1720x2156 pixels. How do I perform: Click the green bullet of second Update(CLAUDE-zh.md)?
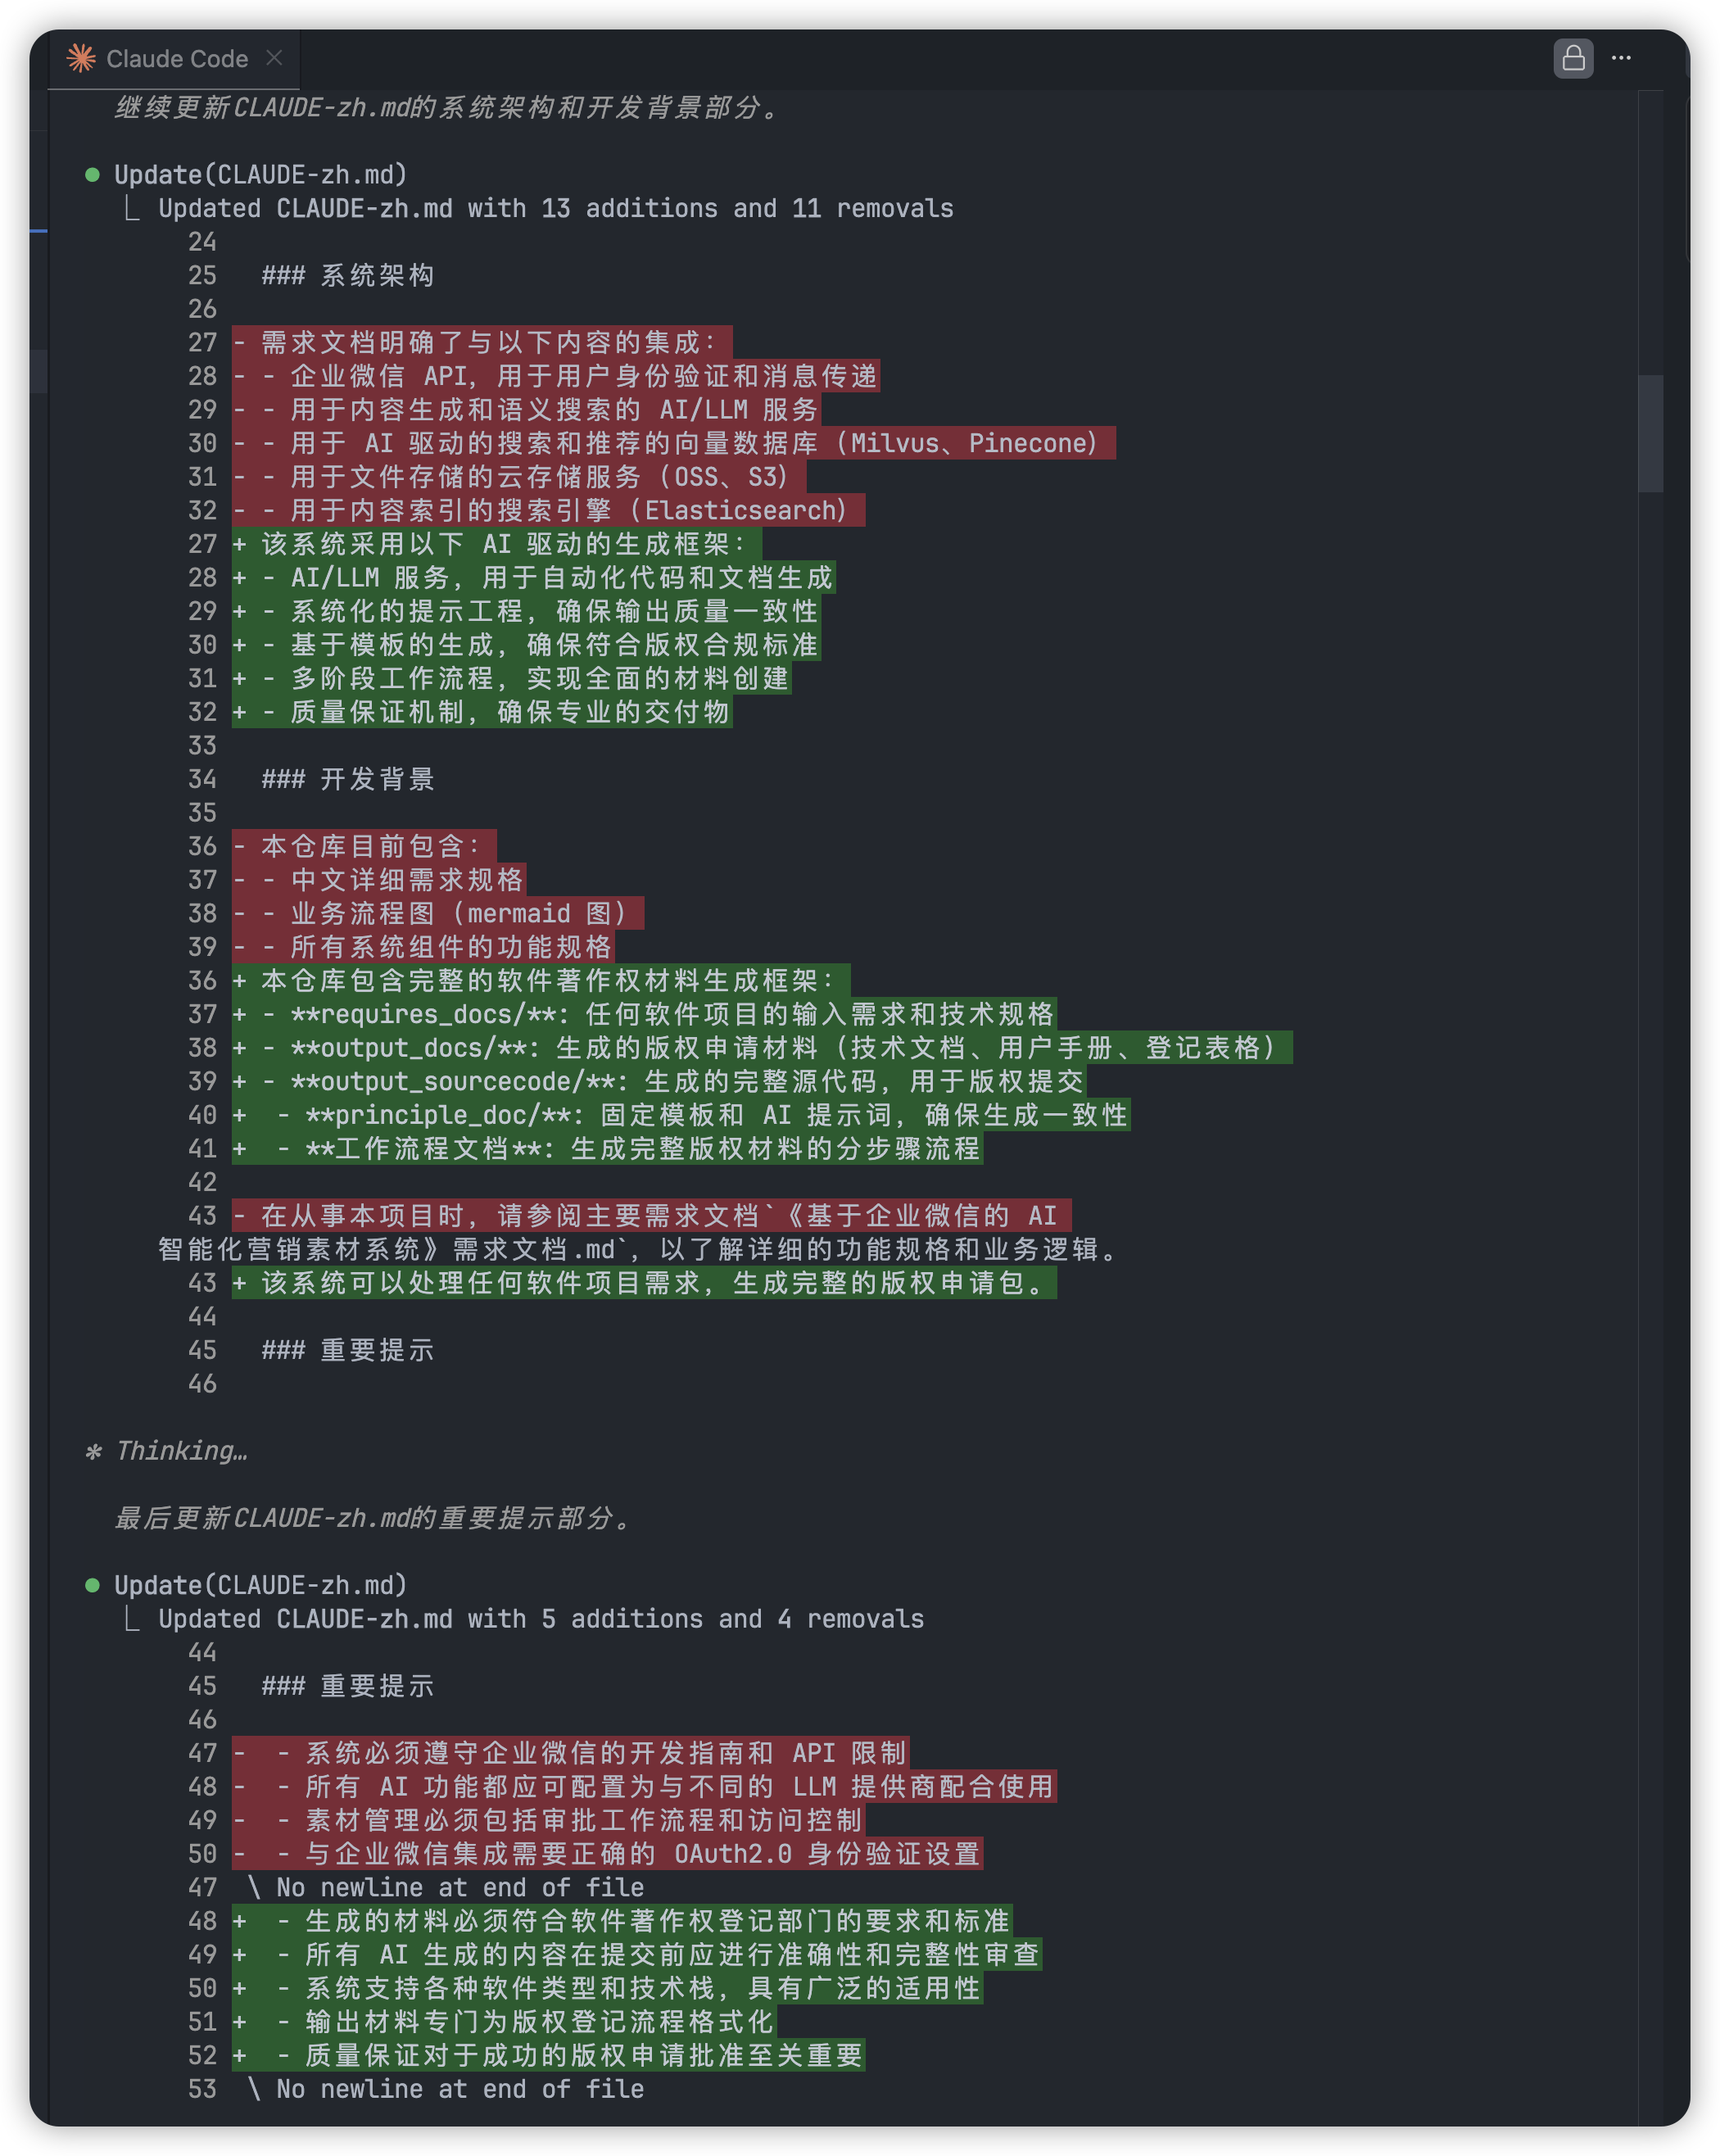(93, 1585)
